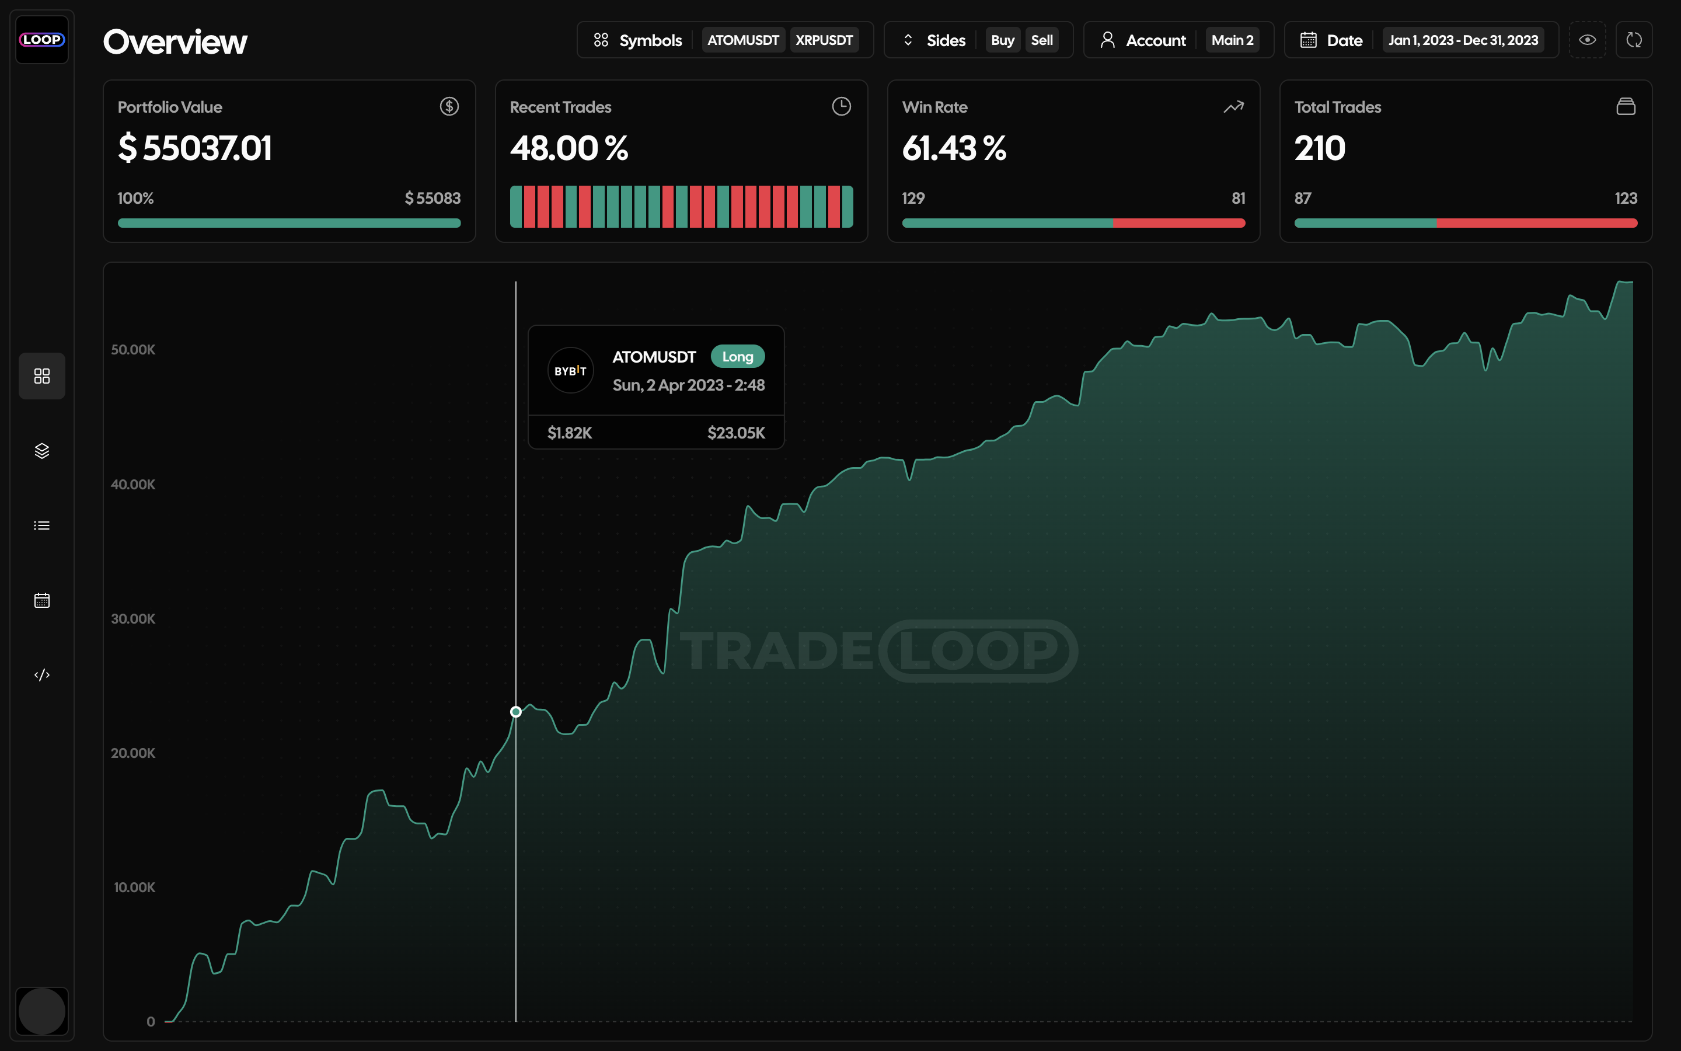This screenshot has width=1681, height=1051.
Task: Open the dashboard grid view in the sidebar
Action: coord(41,376)
